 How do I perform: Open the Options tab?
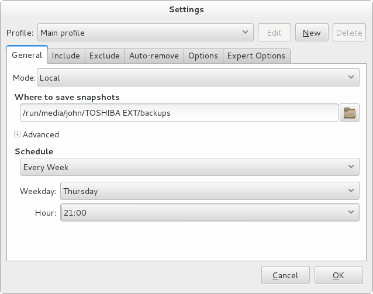tap(203, 56)
